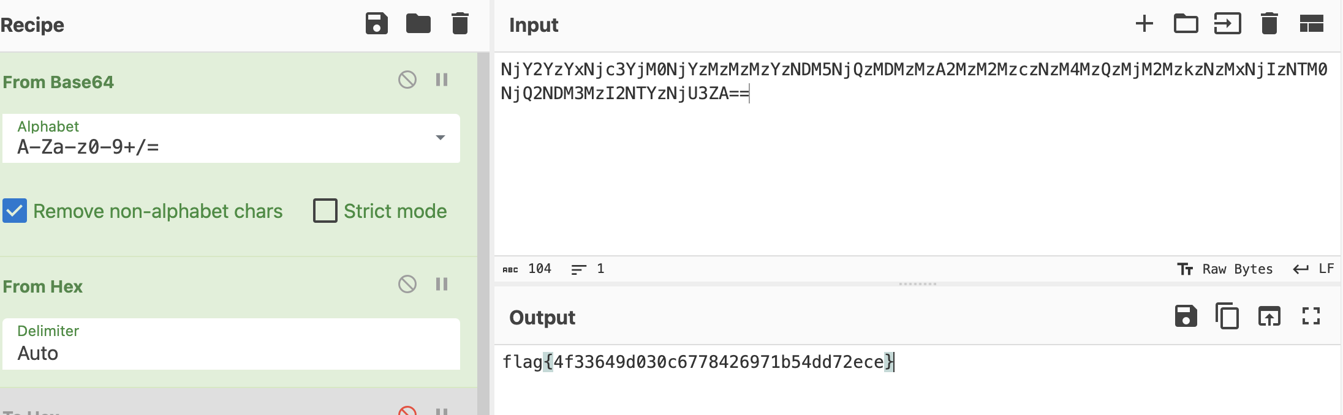
Task: Disable the From Base64 operation
Action: coord(407,80)
